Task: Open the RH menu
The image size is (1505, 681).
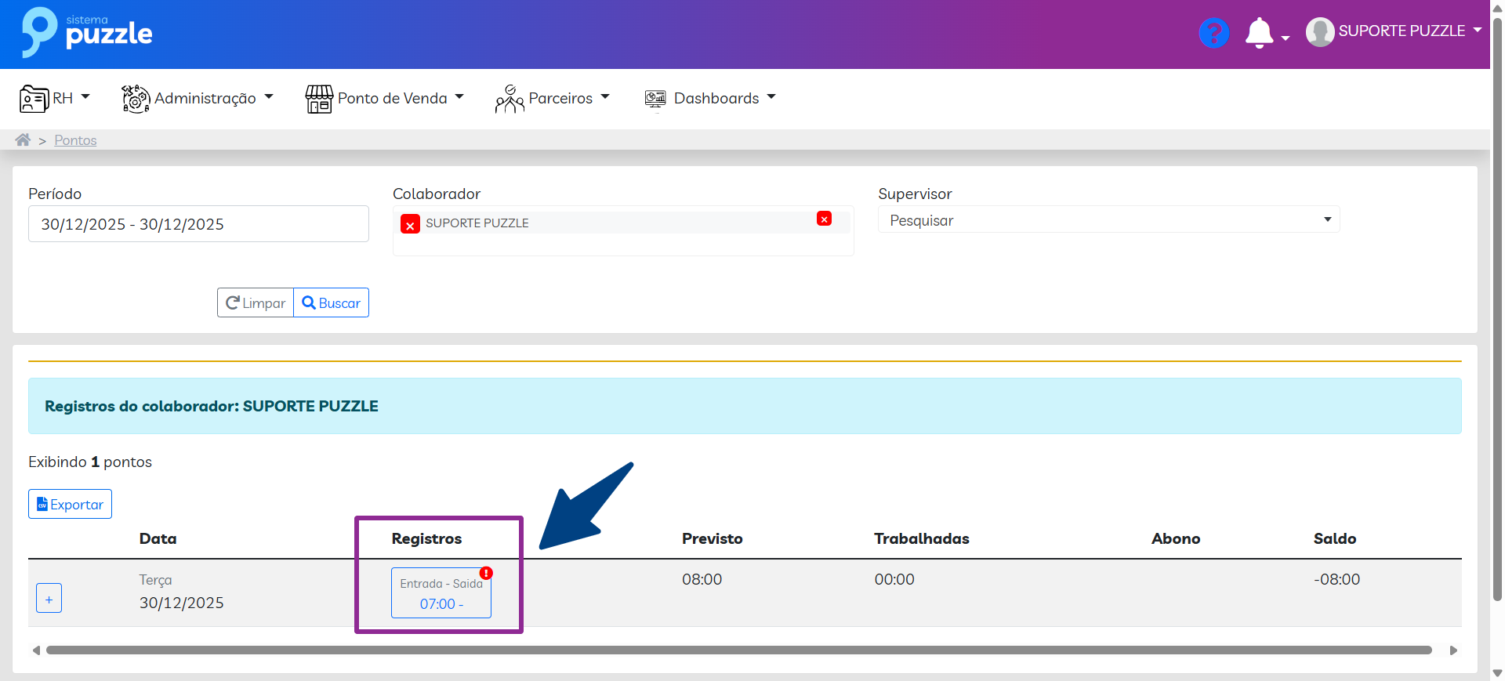Action: 55,98
